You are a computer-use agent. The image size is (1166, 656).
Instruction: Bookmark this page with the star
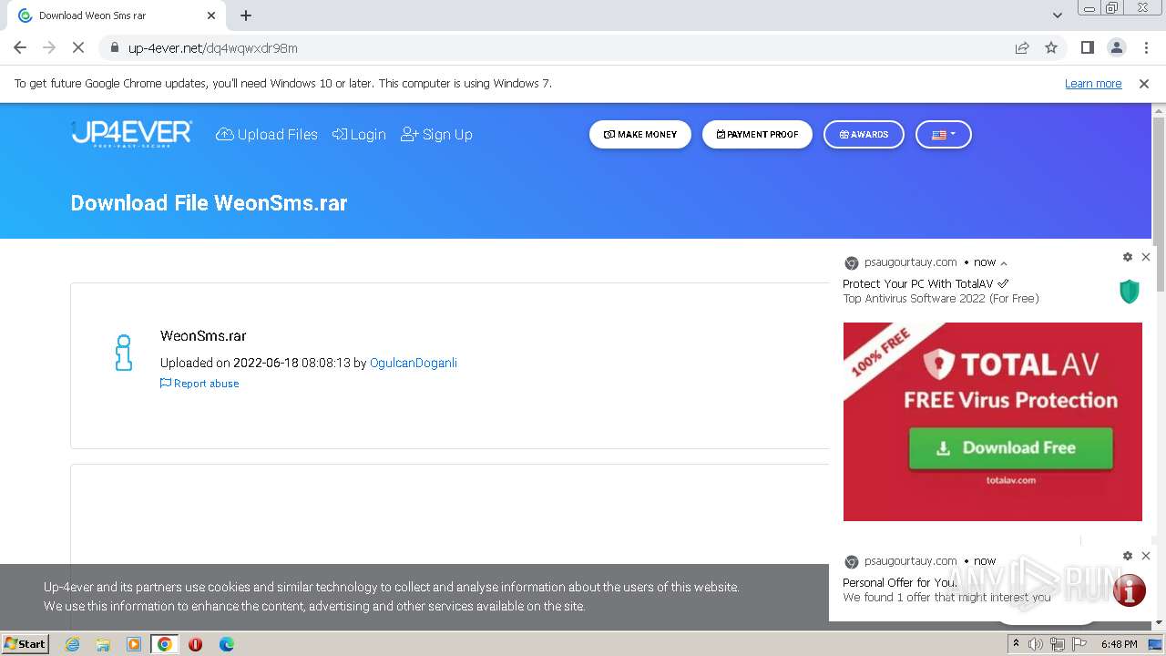1051,47
